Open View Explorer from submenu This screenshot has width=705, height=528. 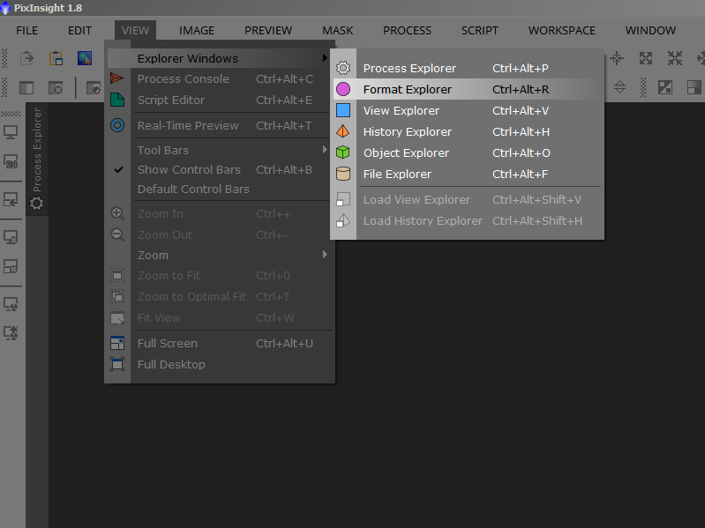[x=467, y=110]
